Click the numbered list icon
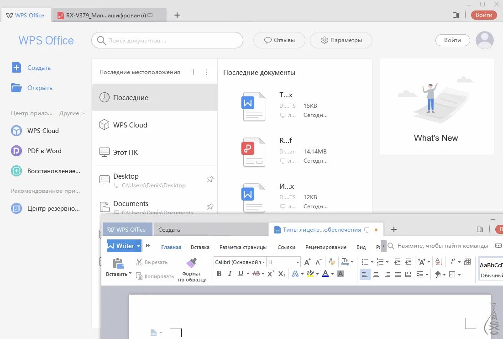The width and height of the screenshot is (503, 339). [380, 262]
